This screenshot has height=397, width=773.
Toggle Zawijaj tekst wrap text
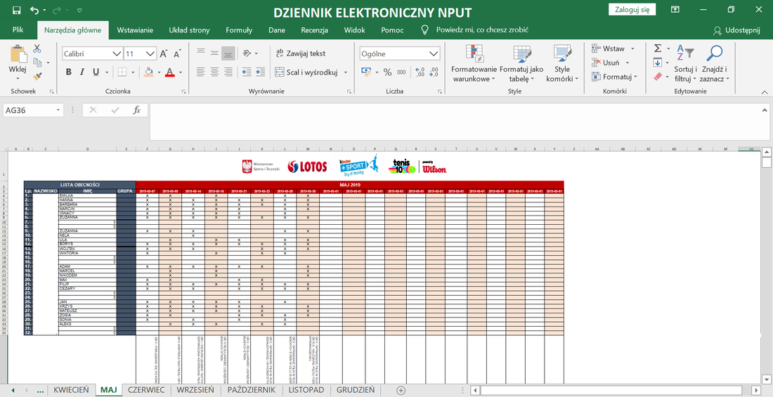[300, 53]
